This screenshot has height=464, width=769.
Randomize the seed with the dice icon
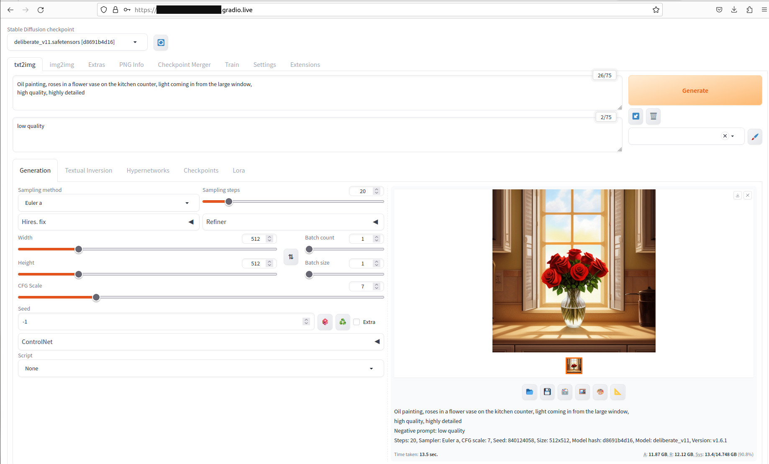pos(325,321)
